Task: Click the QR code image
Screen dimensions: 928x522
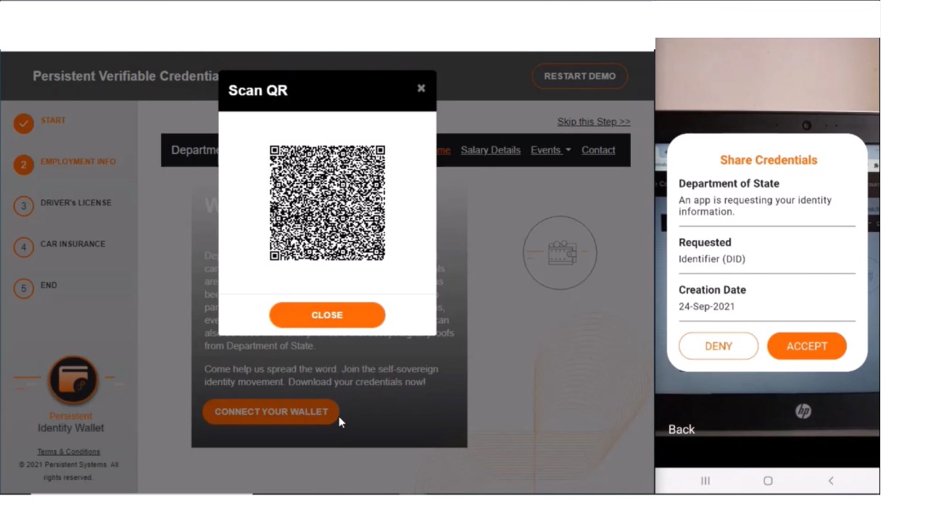Action: tap(327, 203)
